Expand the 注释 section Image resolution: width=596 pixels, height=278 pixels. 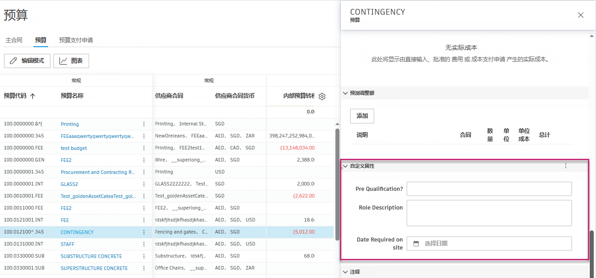coord(345,271)
